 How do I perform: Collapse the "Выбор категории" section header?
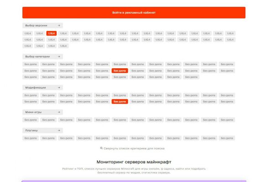[x=42, y=56]
